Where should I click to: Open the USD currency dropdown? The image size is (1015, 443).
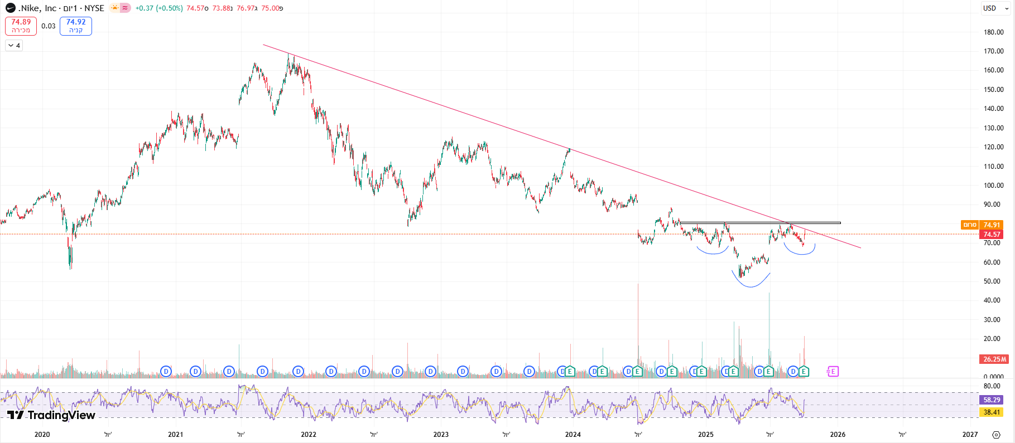(995, 8)
